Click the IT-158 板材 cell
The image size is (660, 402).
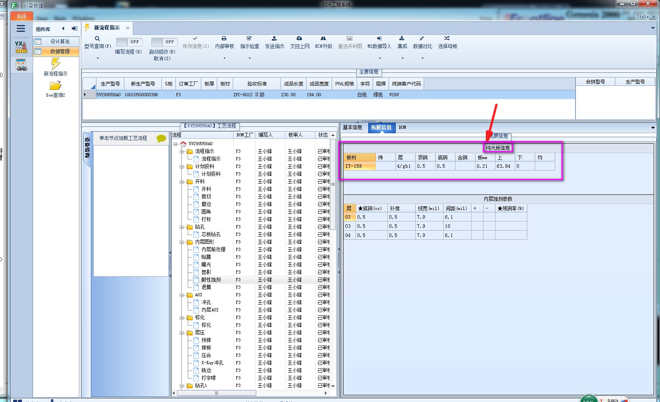click(360, 166)
